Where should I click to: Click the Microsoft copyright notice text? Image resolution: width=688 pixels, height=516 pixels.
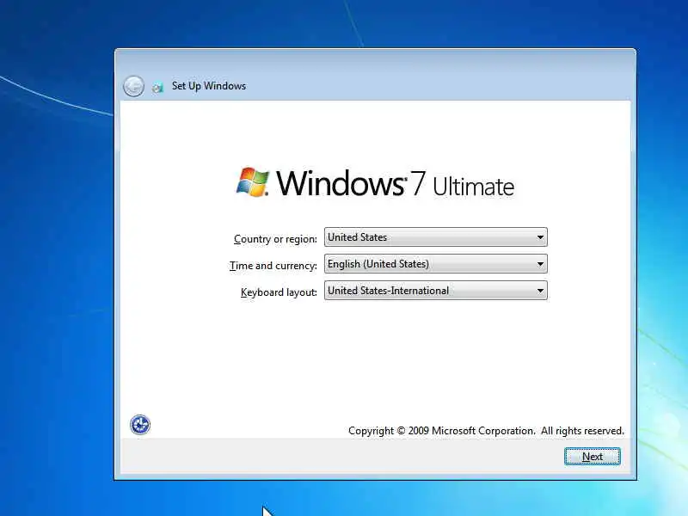point(486,431)
